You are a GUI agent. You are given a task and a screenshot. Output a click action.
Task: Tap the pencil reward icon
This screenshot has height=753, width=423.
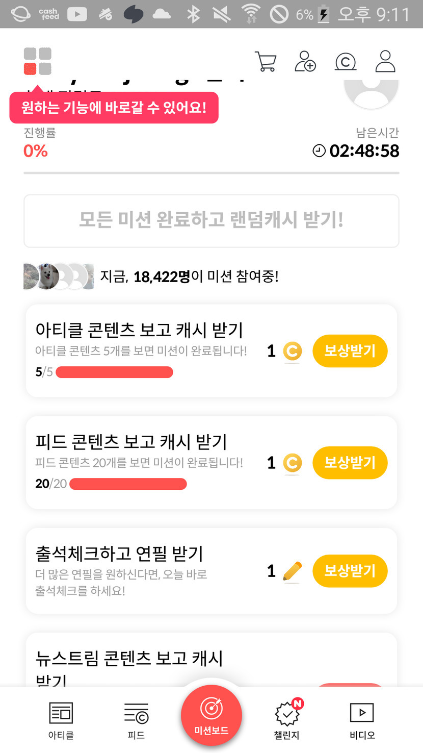point(292,571)
